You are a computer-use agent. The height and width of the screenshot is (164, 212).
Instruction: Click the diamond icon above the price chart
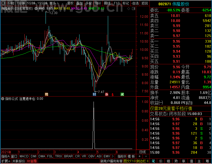click(129, 9)
